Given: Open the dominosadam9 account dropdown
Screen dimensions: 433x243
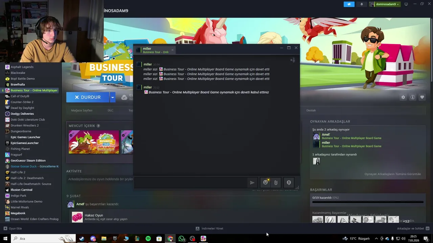Looking at the screenshot, I should (384, 4).
